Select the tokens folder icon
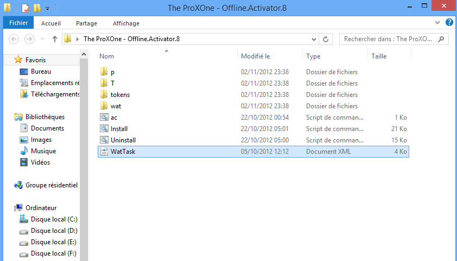This screenshot has width=457, height=261. click(104, 94)
